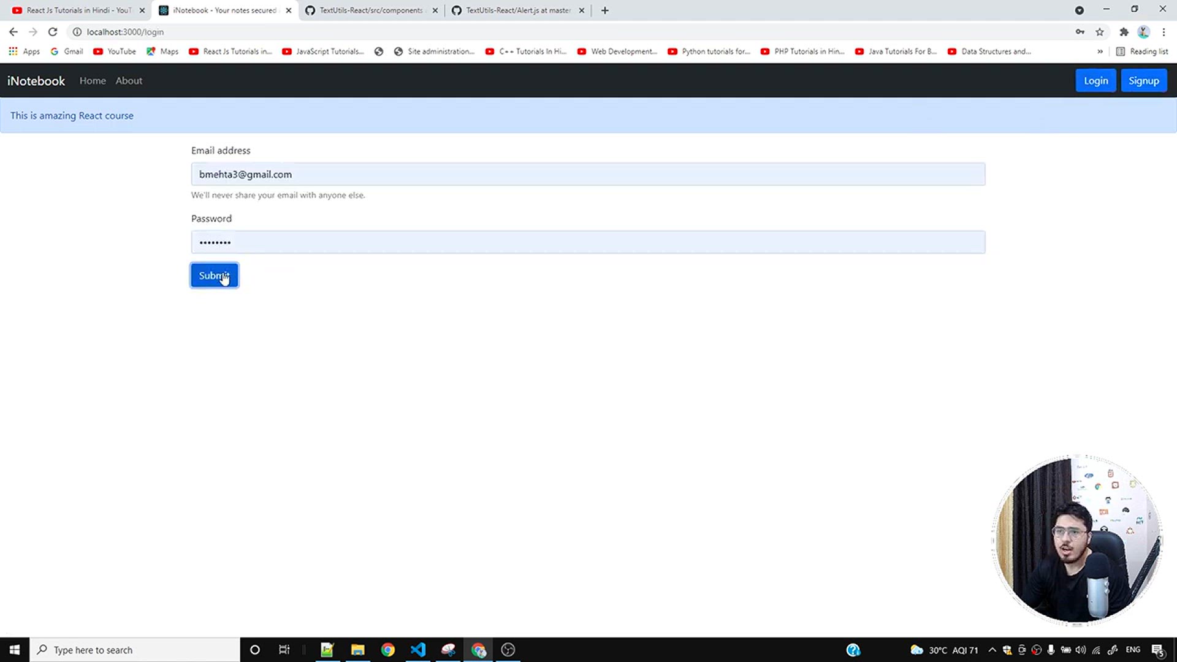
Task: Focus the Email address input field
Action: (x=588, y=174)
